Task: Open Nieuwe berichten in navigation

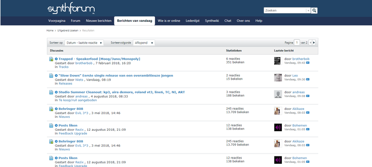Action: pyautogui.click(x=99, y=21)
